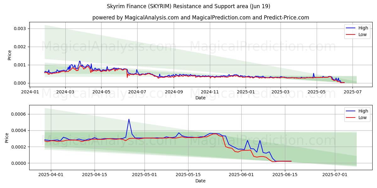The width and height of the screenshot is (377, 188).
Task: Click the 2025-01 date tick label
Action: pos(246,92)
